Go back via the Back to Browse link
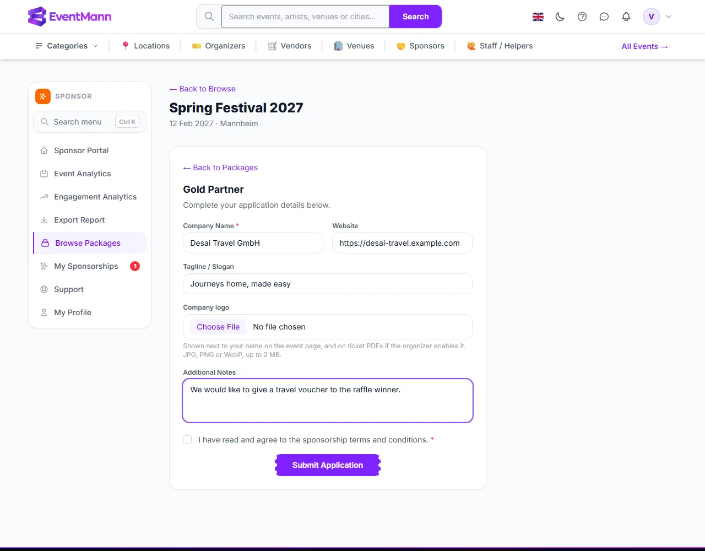 pyautogui.click(x=203, y=89)
